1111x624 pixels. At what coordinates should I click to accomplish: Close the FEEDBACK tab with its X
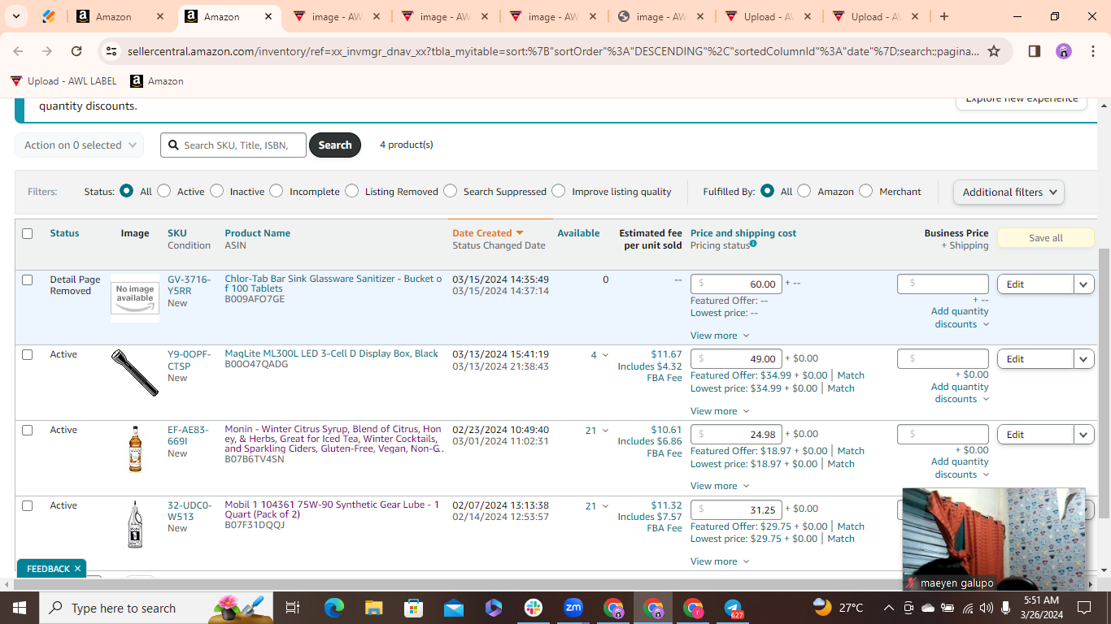point(77,569)
